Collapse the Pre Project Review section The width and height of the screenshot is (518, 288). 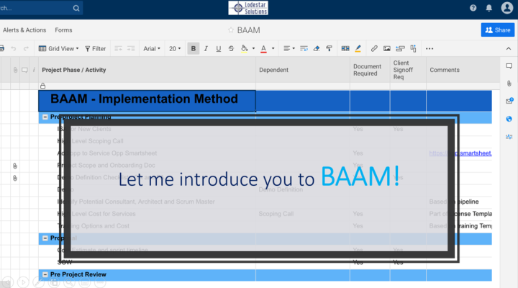click(45, 274)
